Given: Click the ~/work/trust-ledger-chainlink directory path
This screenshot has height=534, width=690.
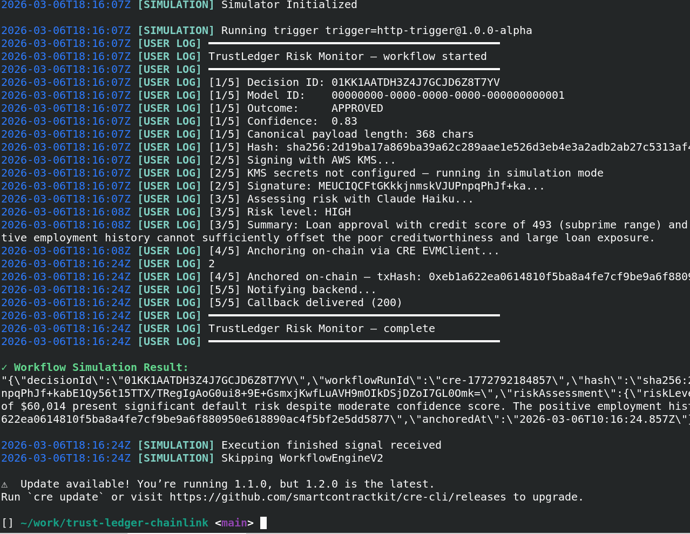Looking at the screenshot, I should point(114,523).
